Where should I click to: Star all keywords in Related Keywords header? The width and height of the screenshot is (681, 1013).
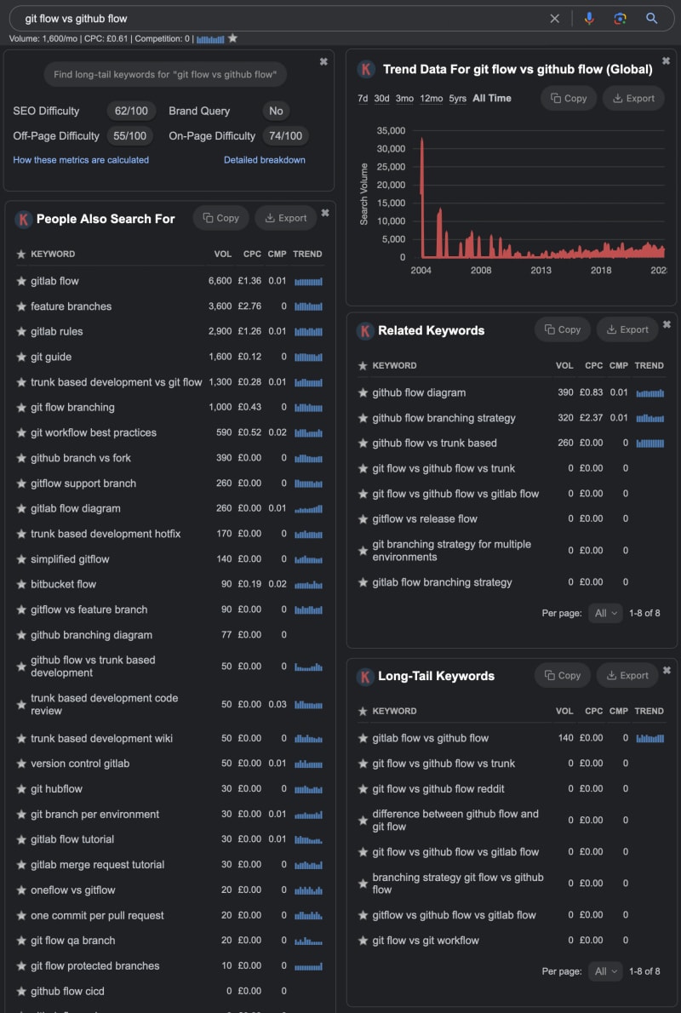pos(363,366)
